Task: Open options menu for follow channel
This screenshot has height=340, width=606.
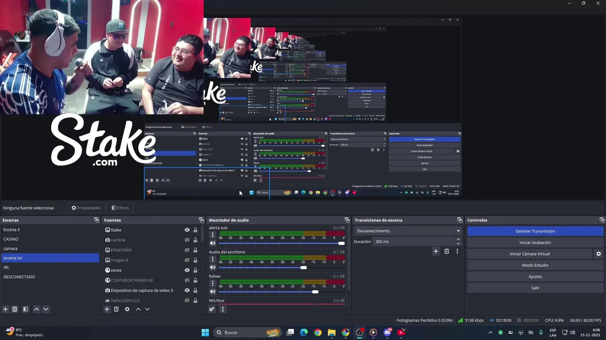Action: point(213,284)
